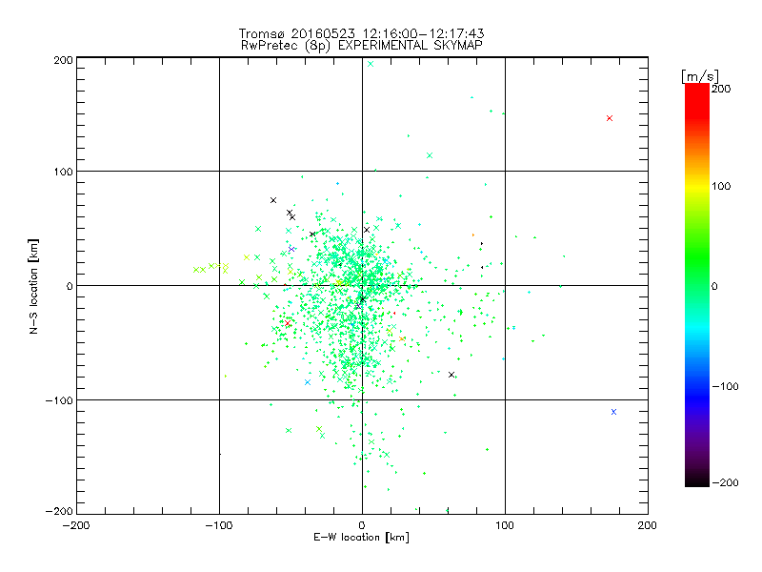Image resolution: width=762 pixels, height=572 pixels.
Task: Click the 'E-W location [km]' axis label
Action: pyautogui.click(x=361, y=537)
